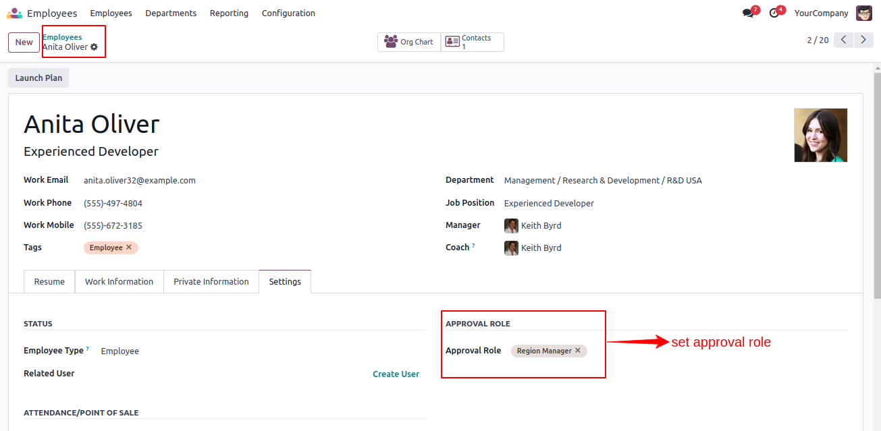Viewport: 881px width, 431px height.
Task: Edit the Work Phone field
Action: coord(255,203)
